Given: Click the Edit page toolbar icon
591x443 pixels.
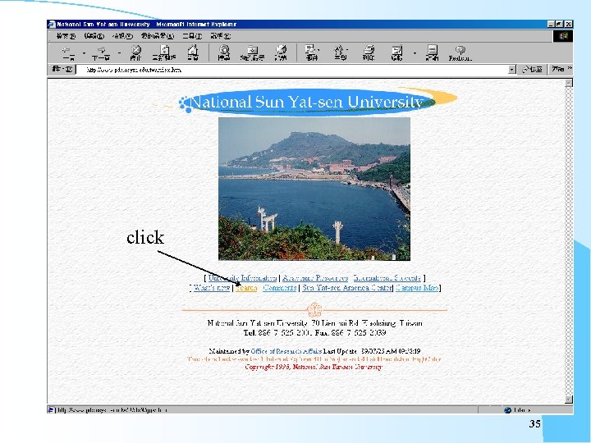Looking at the screenshot, I should coord(397,53).
